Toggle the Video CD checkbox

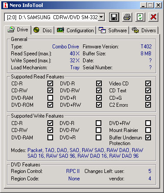[x=148, y=84]
